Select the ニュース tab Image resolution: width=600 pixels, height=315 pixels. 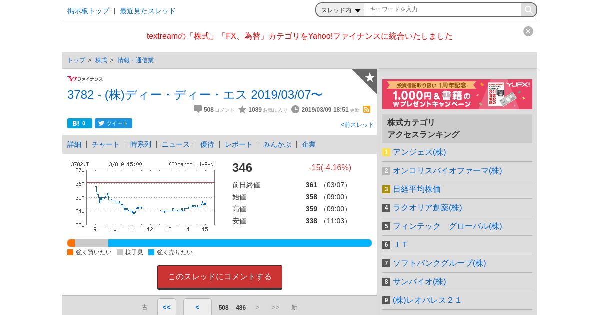(x=176, y=144)
